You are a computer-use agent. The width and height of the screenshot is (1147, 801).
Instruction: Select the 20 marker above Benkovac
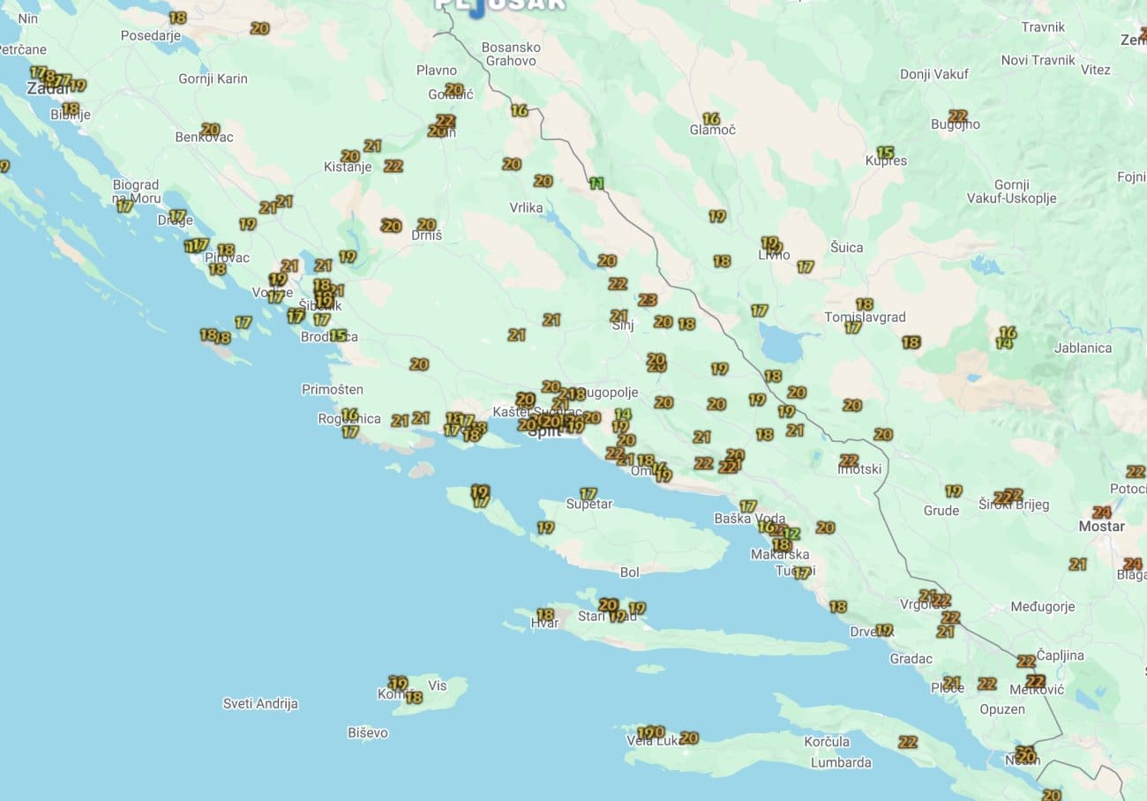point(210,130)
